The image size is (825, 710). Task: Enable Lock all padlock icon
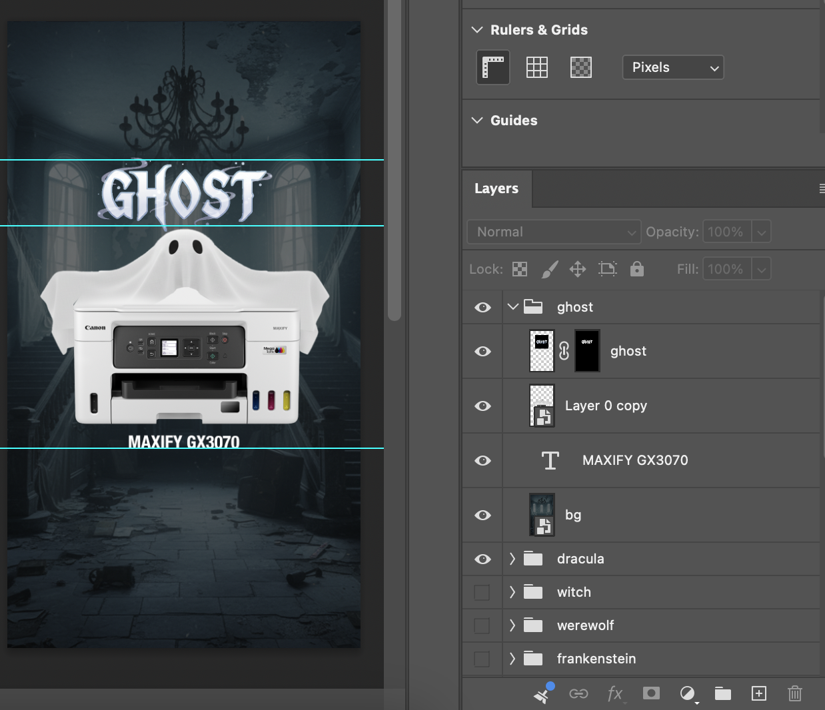[637, 268]
